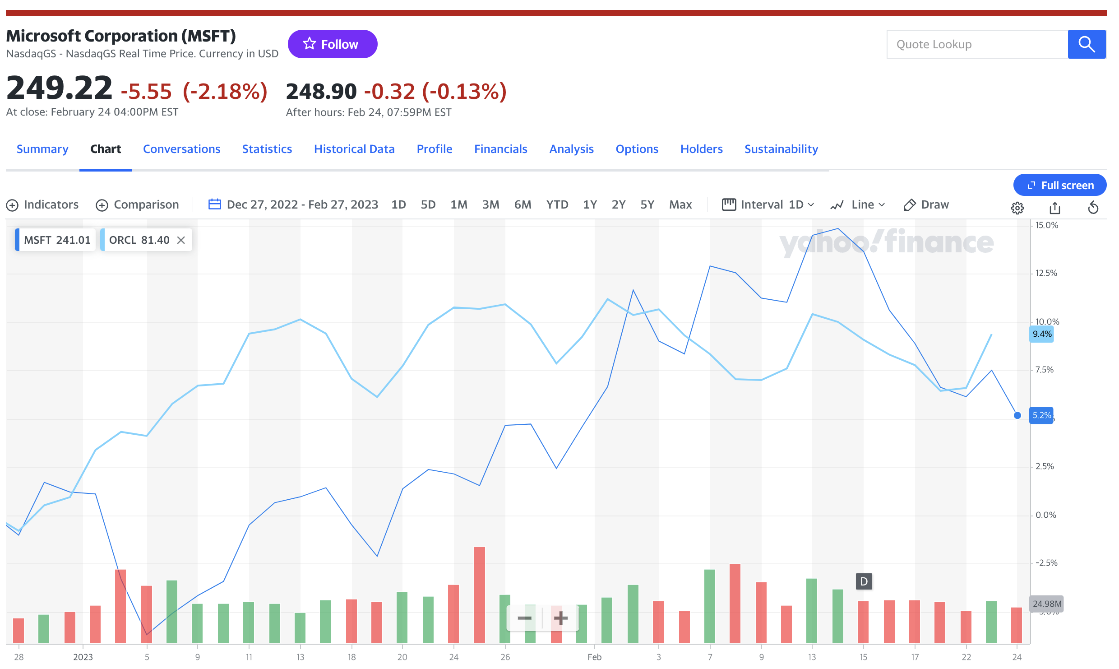This screenshot has width=1119, height=669.
Task: Select the YTD time range
Action: (557, 204)
